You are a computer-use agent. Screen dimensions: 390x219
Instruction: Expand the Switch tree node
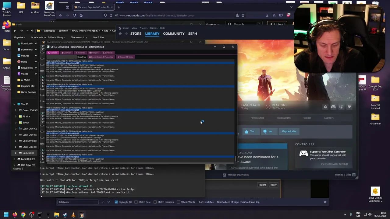(x=16, y=123)
